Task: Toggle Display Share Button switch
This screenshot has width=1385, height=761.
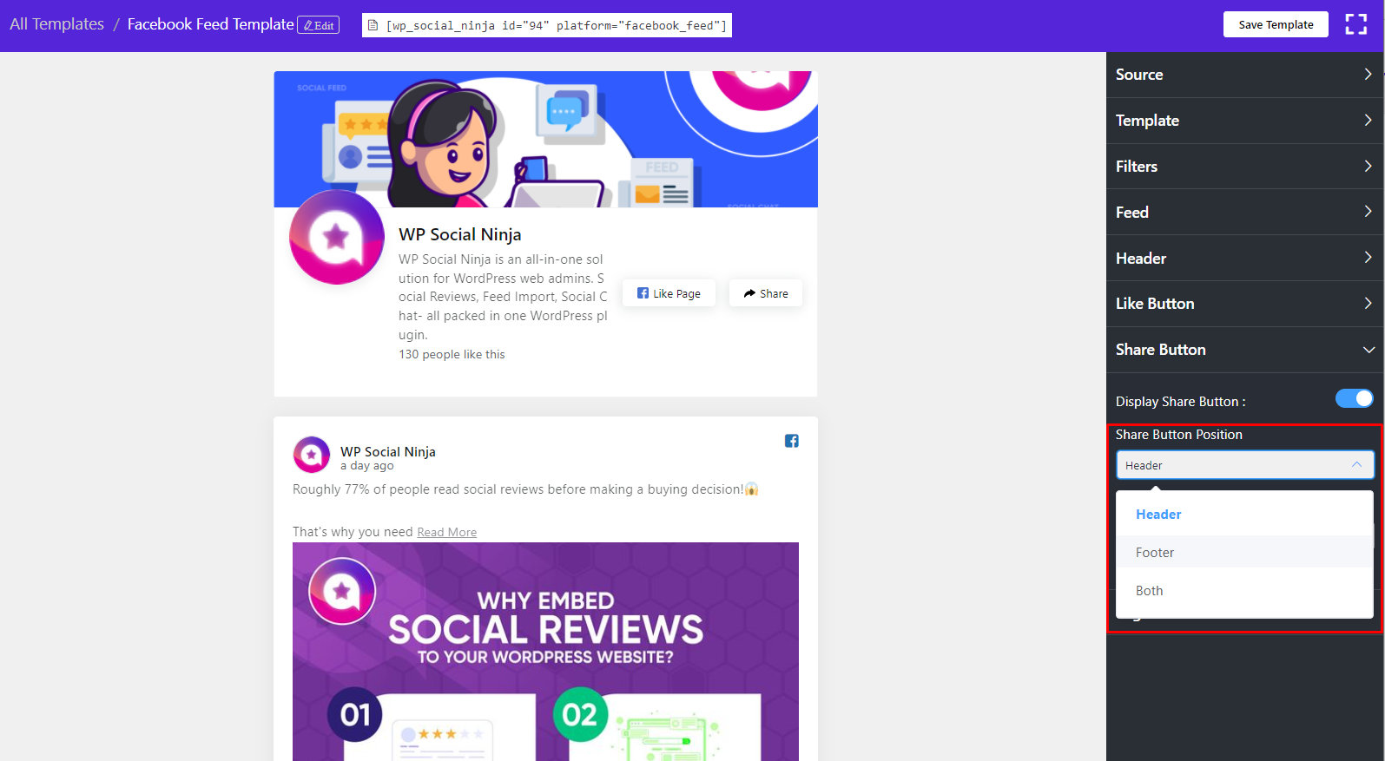Action: coord(1354,398)
